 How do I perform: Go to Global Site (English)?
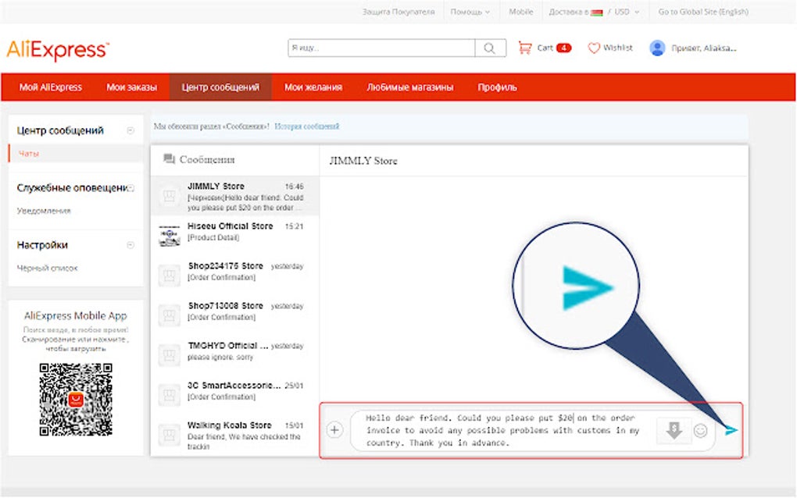[x=703, y=12]
